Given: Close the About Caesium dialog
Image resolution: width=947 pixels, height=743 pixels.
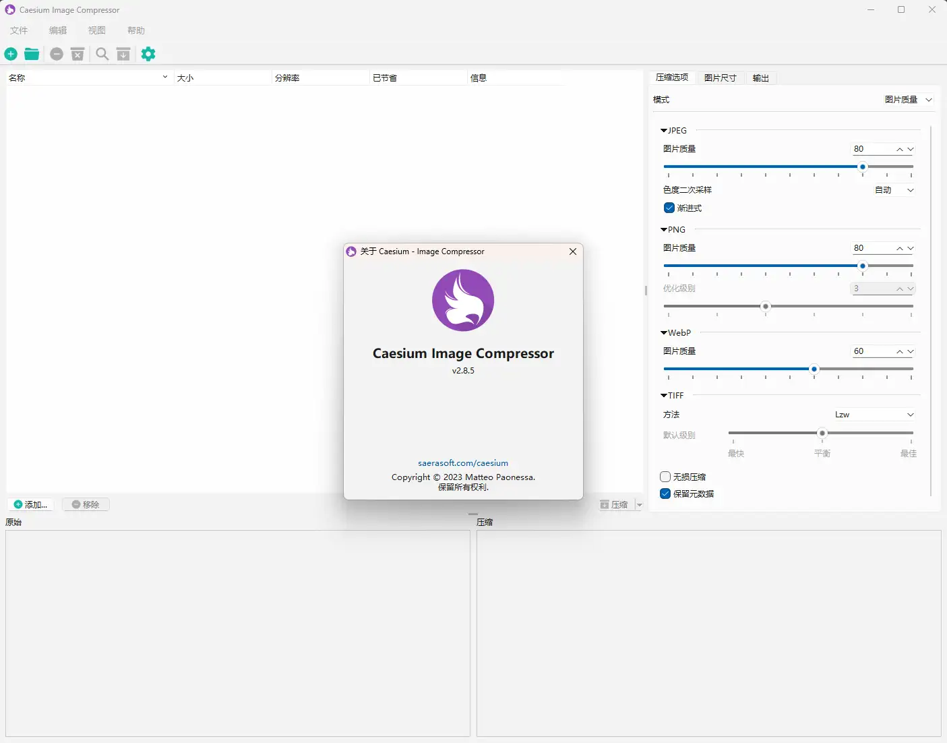Looking at the screenshot, I should [x=573, y=251].
